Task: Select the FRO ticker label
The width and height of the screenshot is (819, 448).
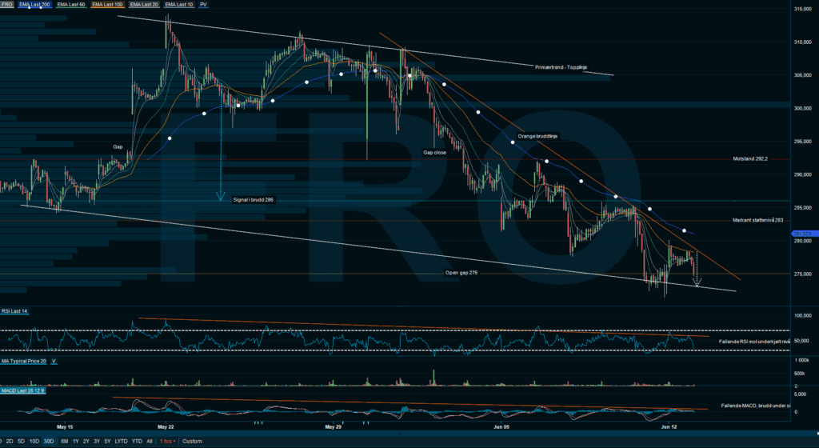Action: tap(6, 4)
